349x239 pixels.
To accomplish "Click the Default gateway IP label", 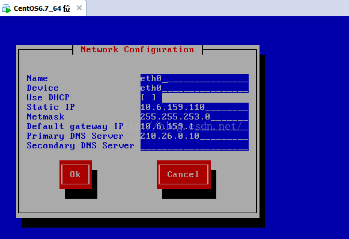I will [75, 127].
